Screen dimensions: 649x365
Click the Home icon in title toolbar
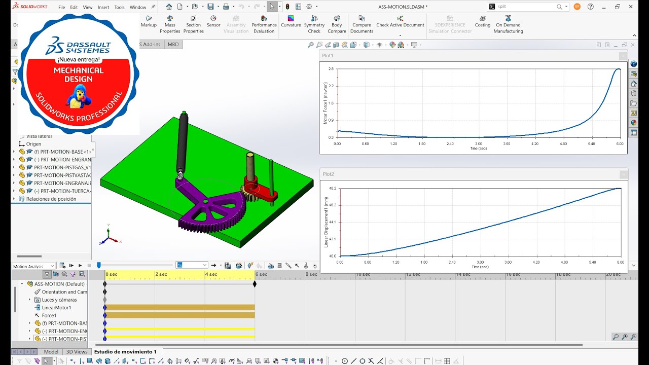[x=169, y=7]
